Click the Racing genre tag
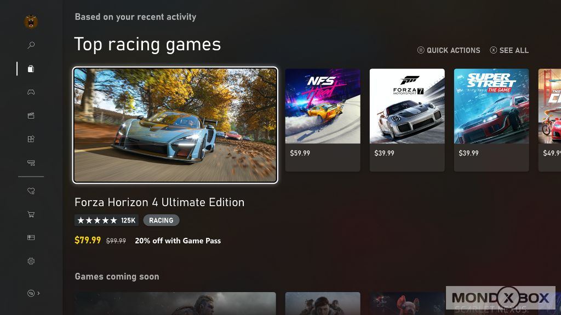 point(162,220)
